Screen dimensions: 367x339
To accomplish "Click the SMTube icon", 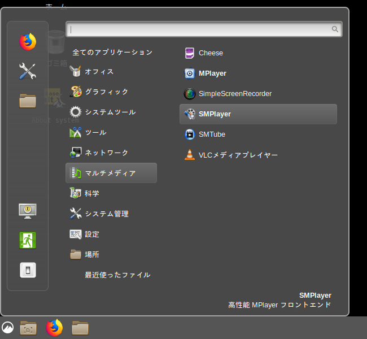I will (190, 134).
